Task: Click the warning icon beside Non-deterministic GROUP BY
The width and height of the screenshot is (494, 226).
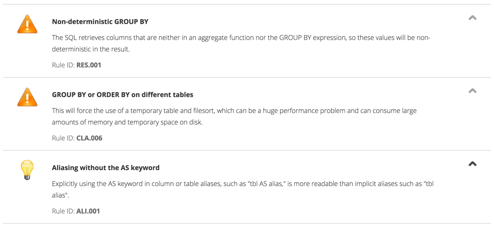Action: pos(27,24)
